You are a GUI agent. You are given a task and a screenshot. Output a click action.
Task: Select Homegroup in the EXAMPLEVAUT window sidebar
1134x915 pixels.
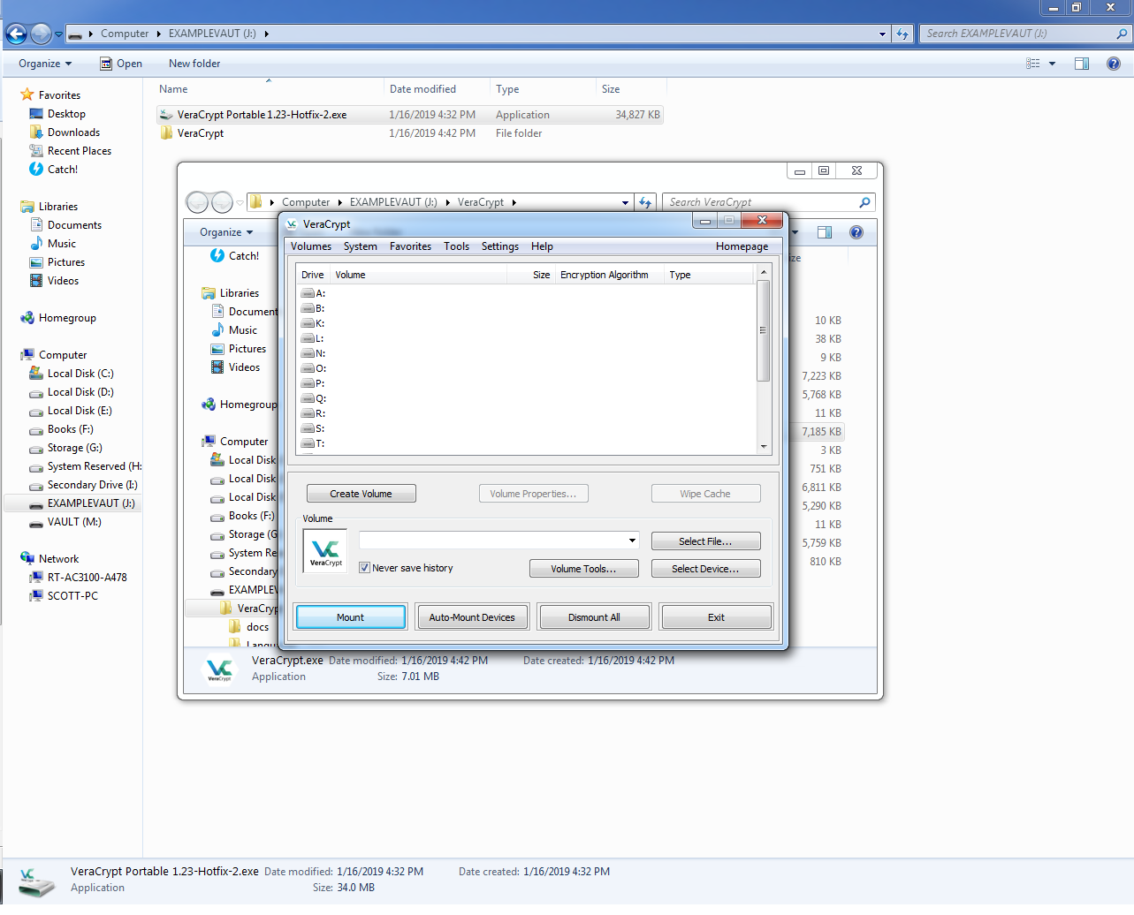click(67, 318)
